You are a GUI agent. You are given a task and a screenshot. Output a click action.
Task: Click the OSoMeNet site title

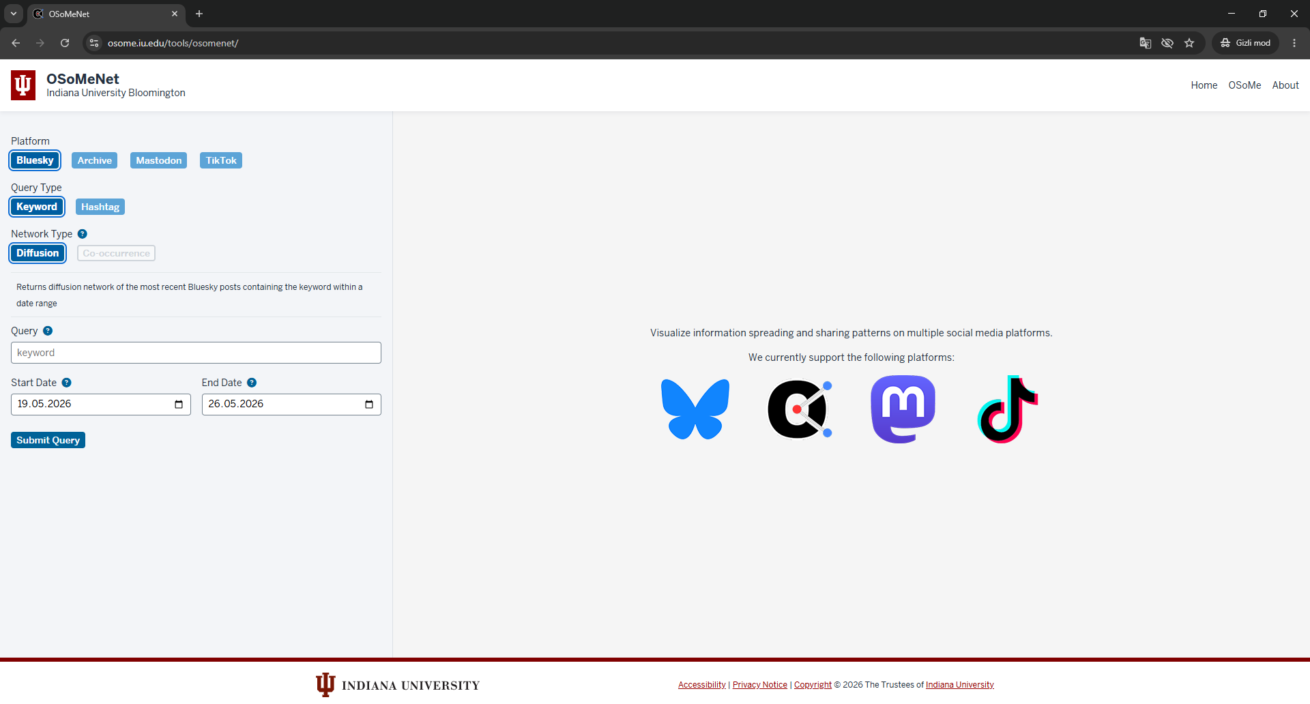click(x=83, y=79)
